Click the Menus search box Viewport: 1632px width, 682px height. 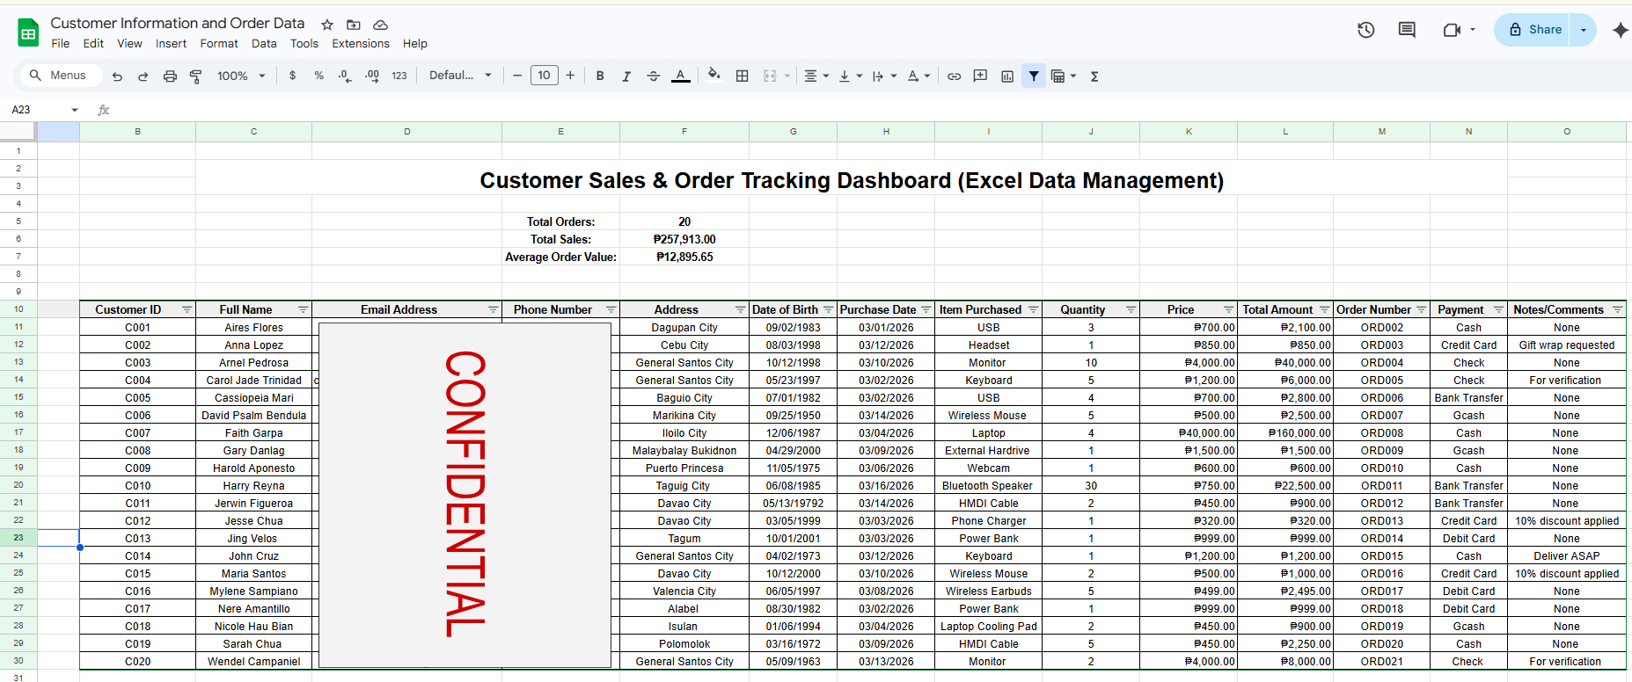coord(61,76)
